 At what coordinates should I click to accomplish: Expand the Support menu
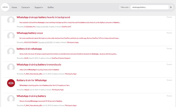(39, 7)
